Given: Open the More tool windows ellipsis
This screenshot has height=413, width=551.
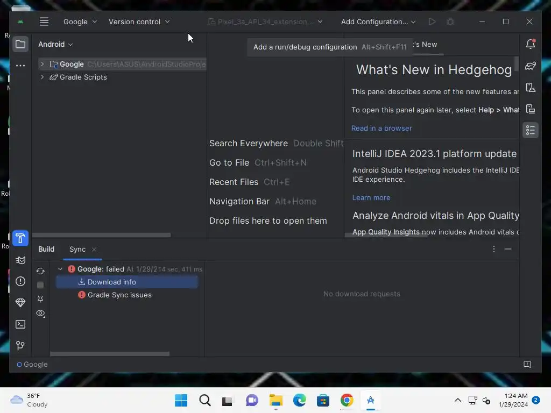Looking at the screenshot, I should 20,65.
